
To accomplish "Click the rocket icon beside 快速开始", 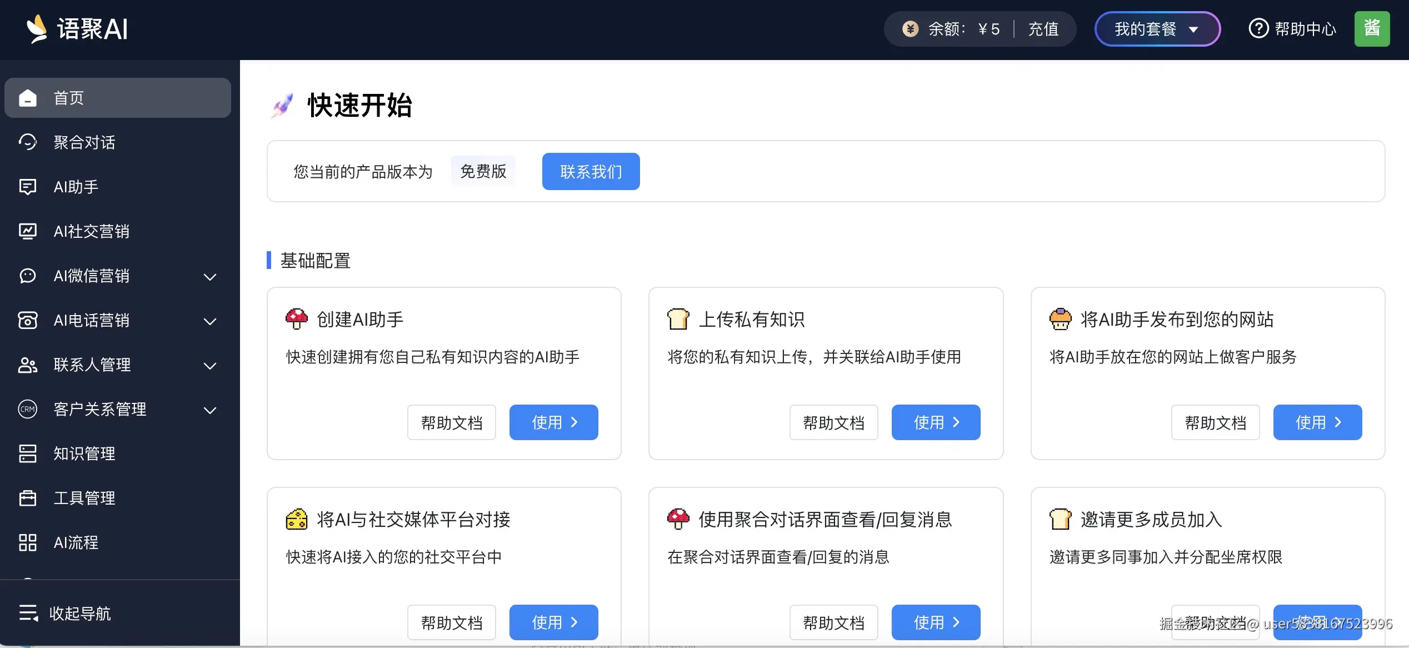I will 282,104.
